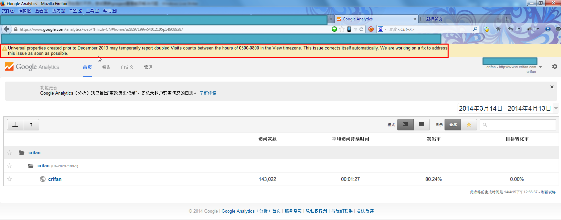Star the crifan view row with 143,022 visits
Screen dimensions: 561x220
[9, 179]
